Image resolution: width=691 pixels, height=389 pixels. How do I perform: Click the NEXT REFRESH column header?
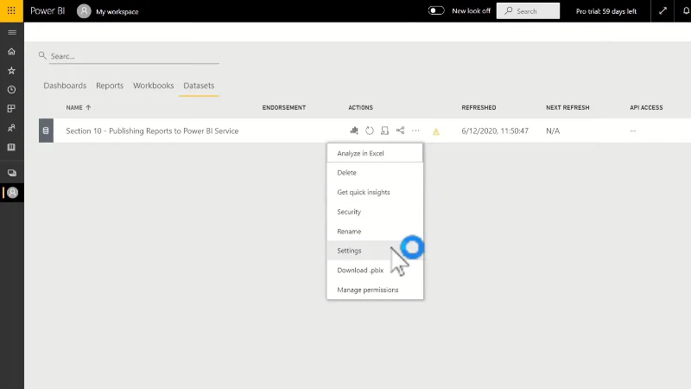pyautogui.click(x=567, y=107)
